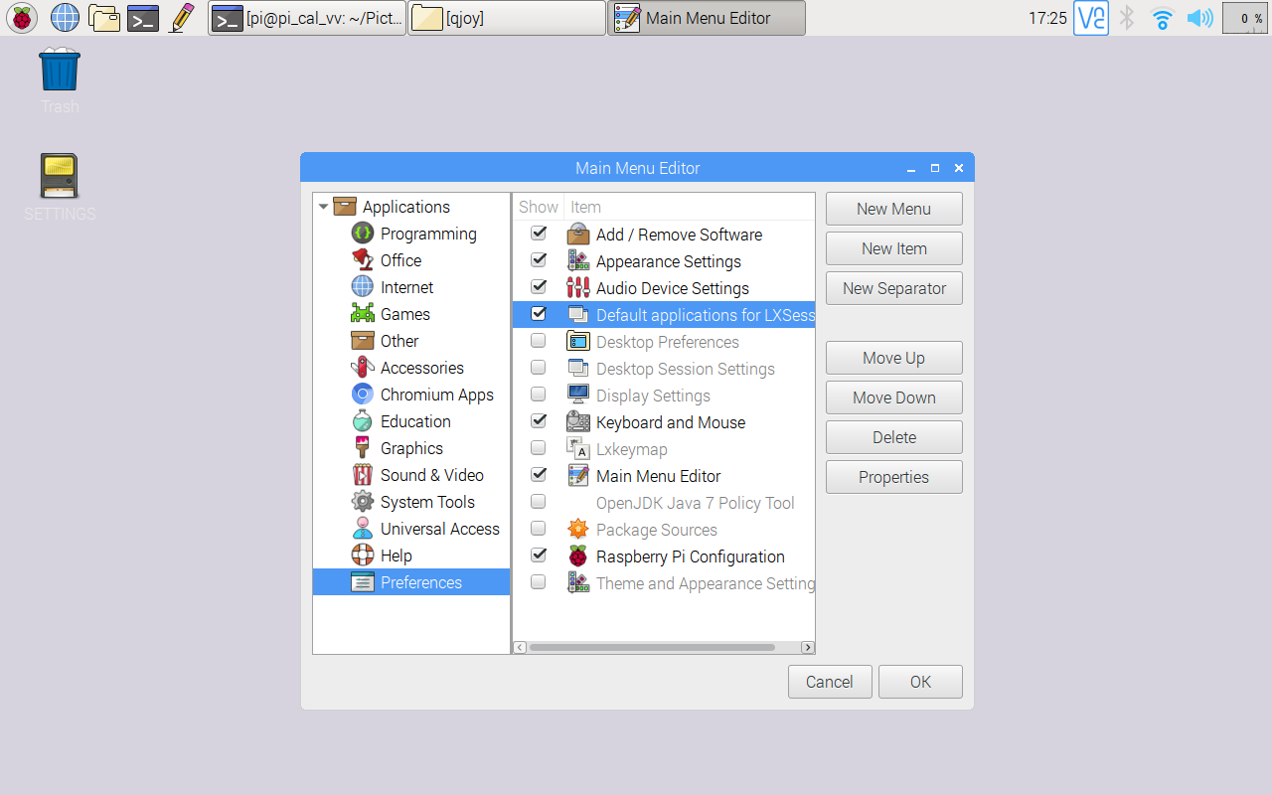This screenshot has height=795, width=1272.
Task: Enable Display Settings visibility
Action: pyautogui.click(x=538, y=394)
